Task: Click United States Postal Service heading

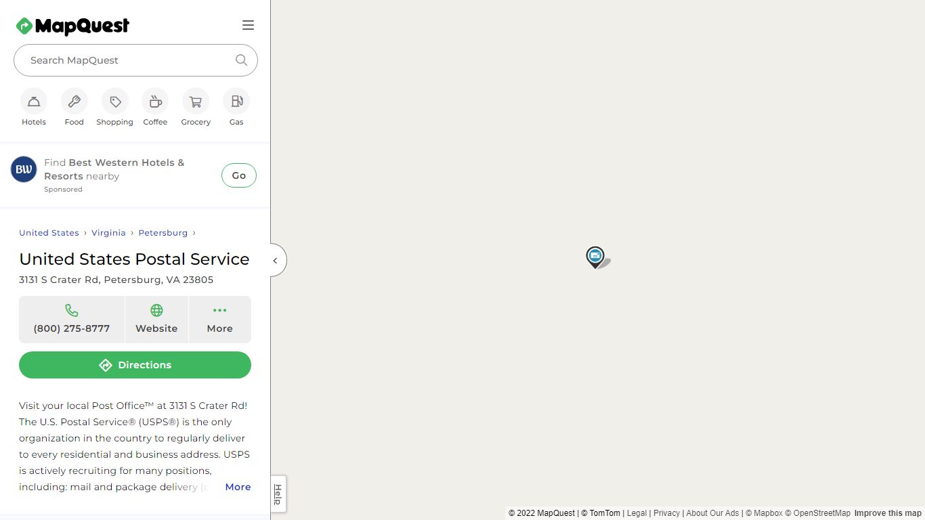Action: point(134,259)
